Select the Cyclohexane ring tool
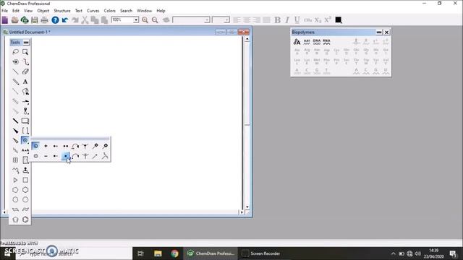 click(25, 190)
